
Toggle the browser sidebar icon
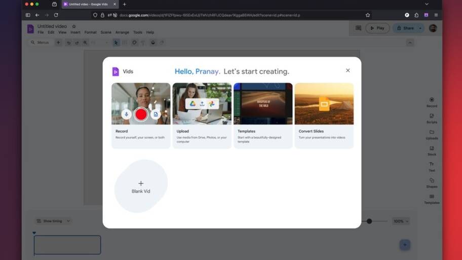point(28,15)
